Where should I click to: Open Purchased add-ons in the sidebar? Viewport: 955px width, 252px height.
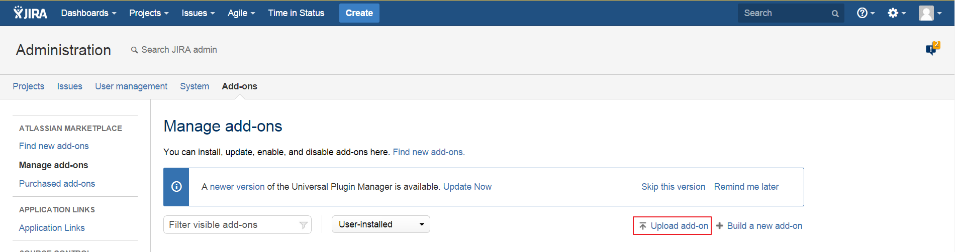coord(57,184)
